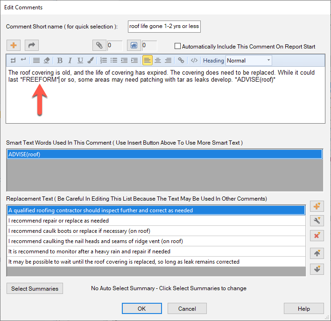Image resolution: width=331 pixels, height=321 pixels.
Task: Edit replacement text using the wrench icon
Action: pyautogui.click(x=317, y=221)
